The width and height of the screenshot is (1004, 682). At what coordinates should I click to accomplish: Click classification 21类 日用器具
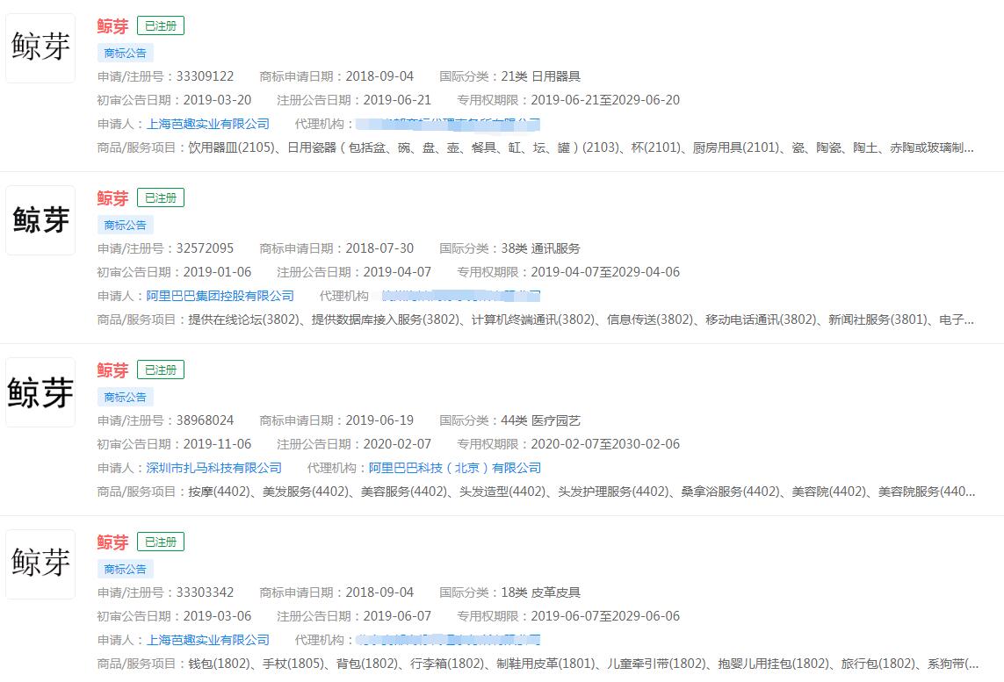[540, 76]
